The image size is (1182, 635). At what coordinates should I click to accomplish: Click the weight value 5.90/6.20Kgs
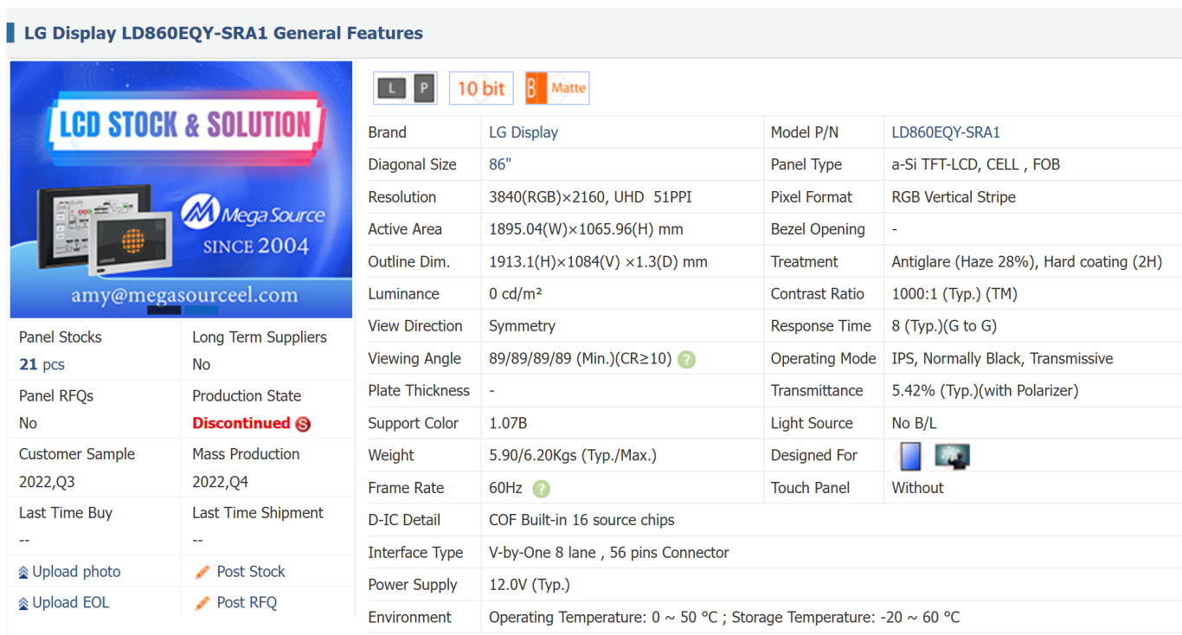pyautogui.click(x=572, y=456)
